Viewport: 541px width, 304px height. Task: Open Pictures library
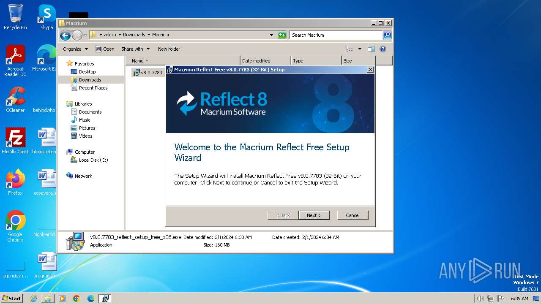point(87,128)
